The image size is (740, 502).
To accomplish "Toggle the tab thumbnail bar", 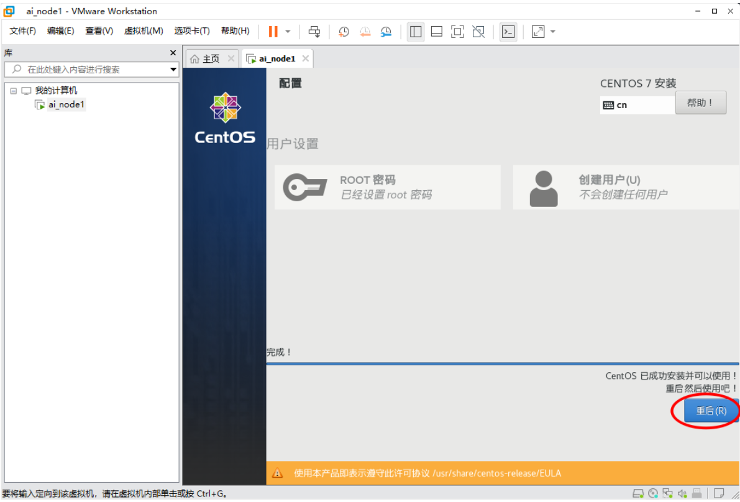I will (436, 31).
